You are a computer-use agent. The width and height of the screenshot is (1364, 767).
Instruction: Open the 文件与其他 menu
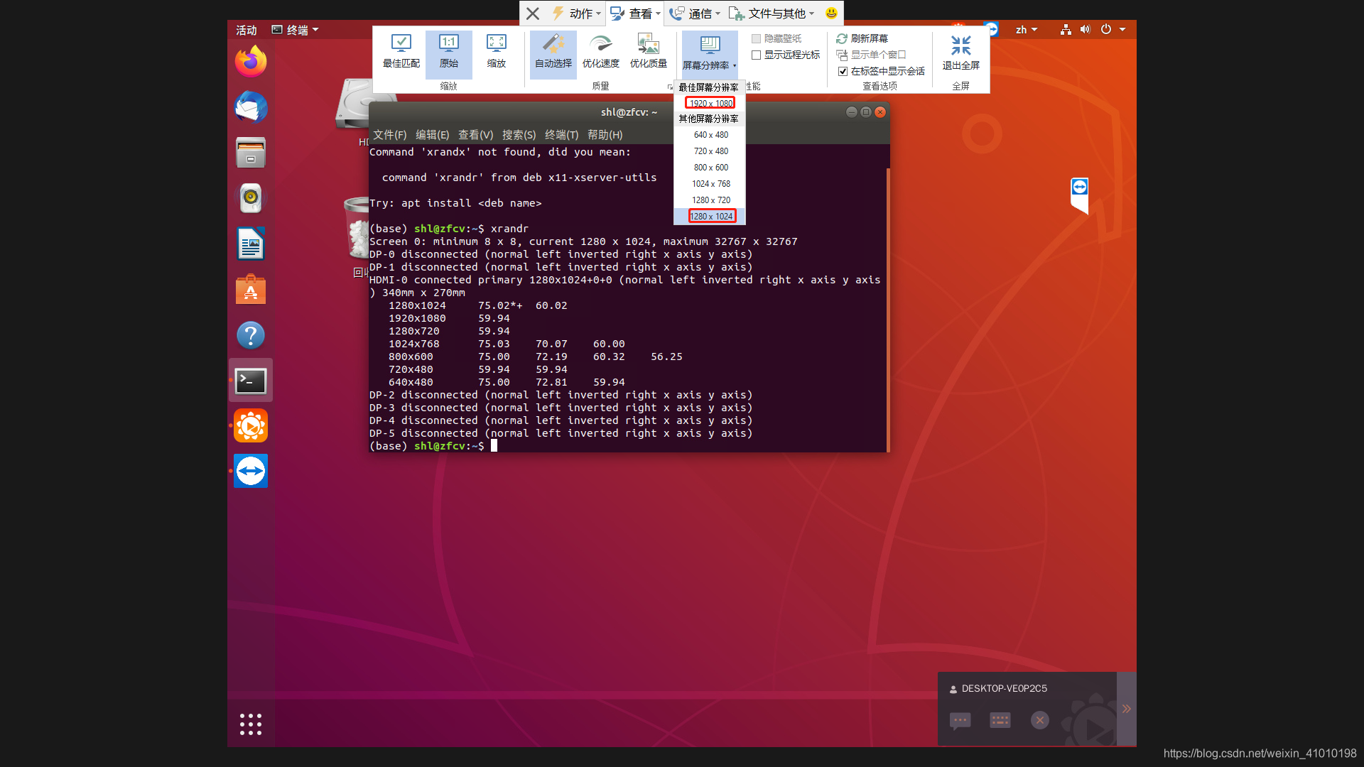click(772, 13)
